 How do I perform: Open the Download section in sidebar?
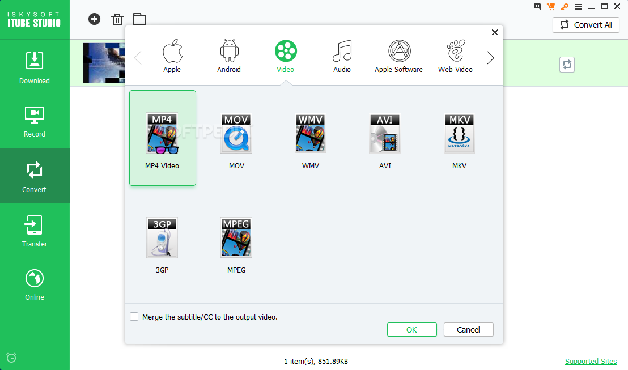[x=35, y=67]
